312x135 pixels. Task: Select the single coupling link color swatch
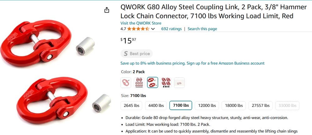[x=126, y=83]
